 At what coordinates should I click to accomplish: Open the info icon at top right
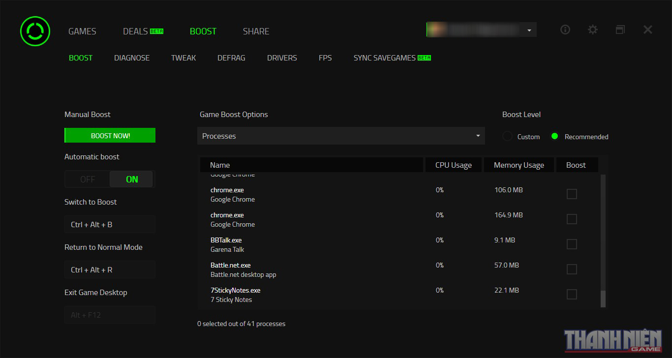pyautogui.click(x=565, y=30)
